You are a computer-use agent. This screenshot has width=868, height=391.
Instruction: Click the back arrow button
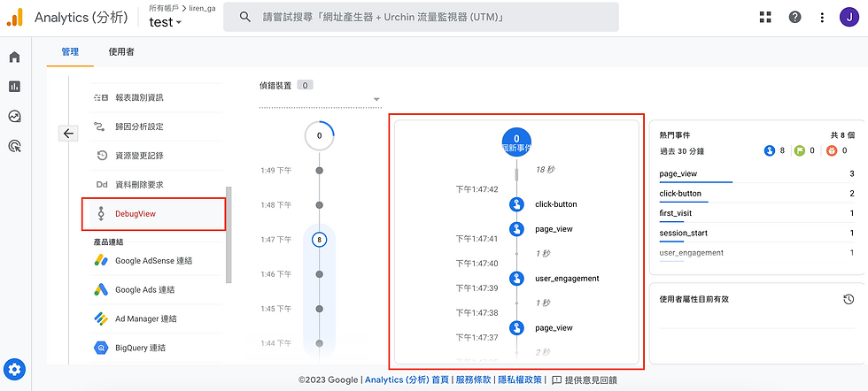(x=68, y=133)
